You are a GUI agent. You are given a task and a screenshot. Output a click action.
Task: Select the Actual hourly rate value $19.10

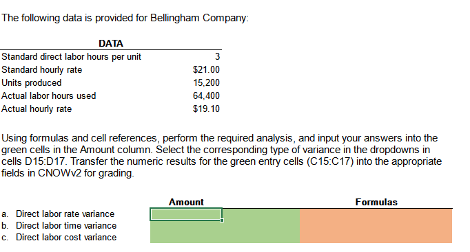click(206, 108)
